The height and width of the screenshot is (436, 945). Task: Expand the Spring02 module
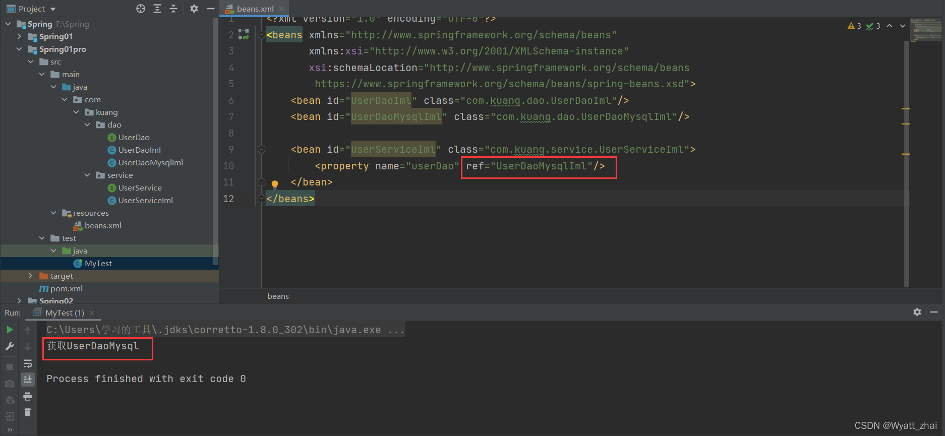coord(19,300)
